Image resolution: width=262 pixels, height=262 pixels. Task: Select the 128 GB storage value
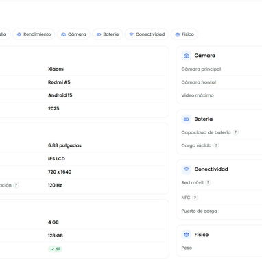pos(56,235)
